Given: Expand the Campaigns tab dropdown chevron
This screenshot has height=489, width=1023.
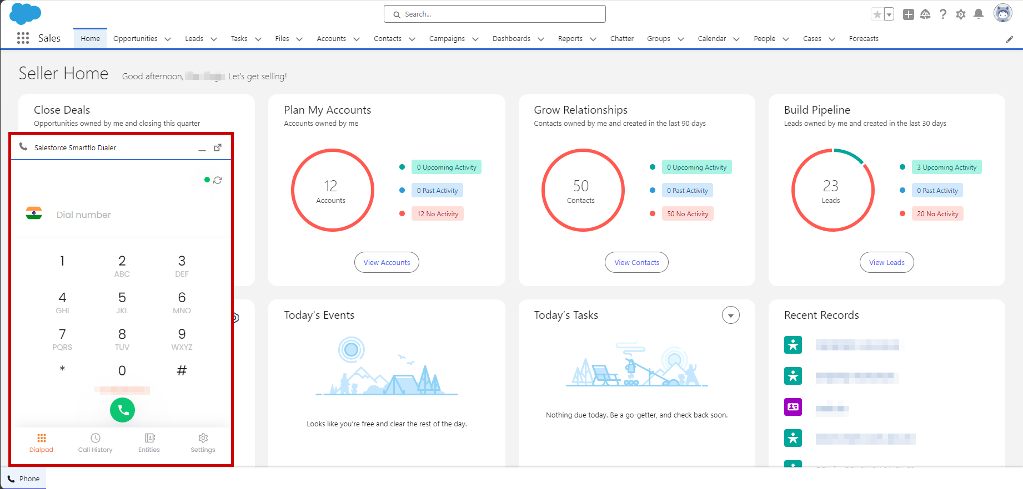Looking at the screenshot, I should (475, 39).
